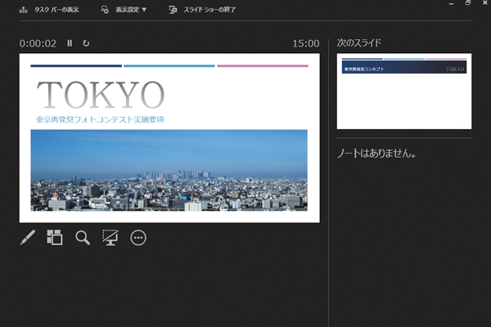Open more slide show options ellipsis
The width and height of the screenshot is (491, 327).
pyautogui.click(x=138, y=238)
